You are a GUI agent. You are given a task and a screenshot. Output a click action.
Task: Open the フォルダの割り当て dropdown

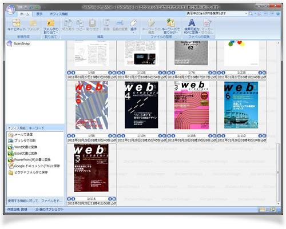(51, 26)
